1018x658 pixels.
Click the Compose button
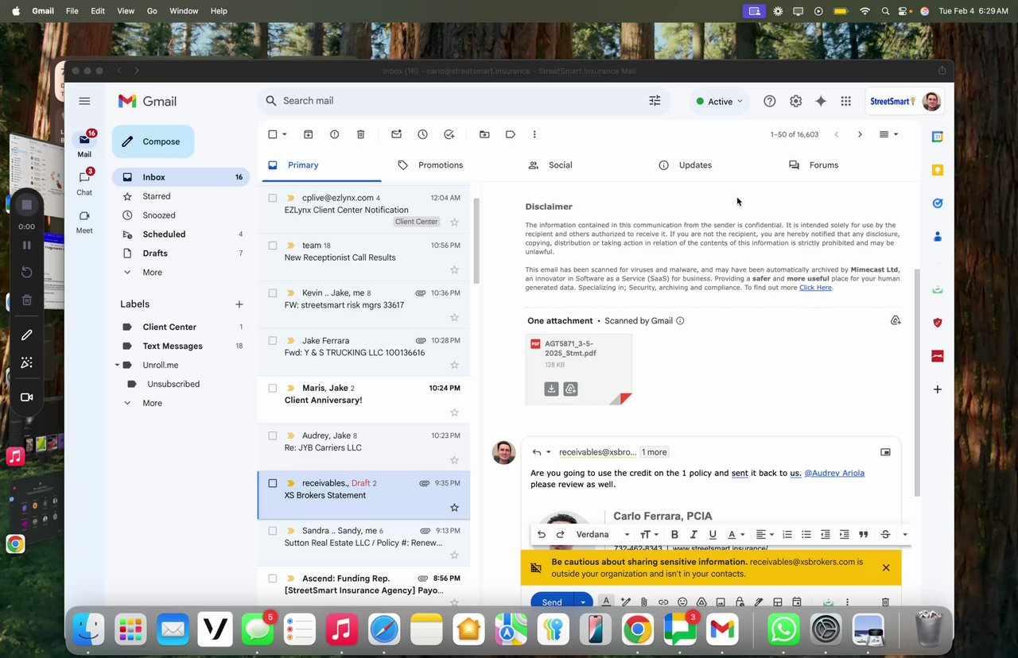(153, 141)
